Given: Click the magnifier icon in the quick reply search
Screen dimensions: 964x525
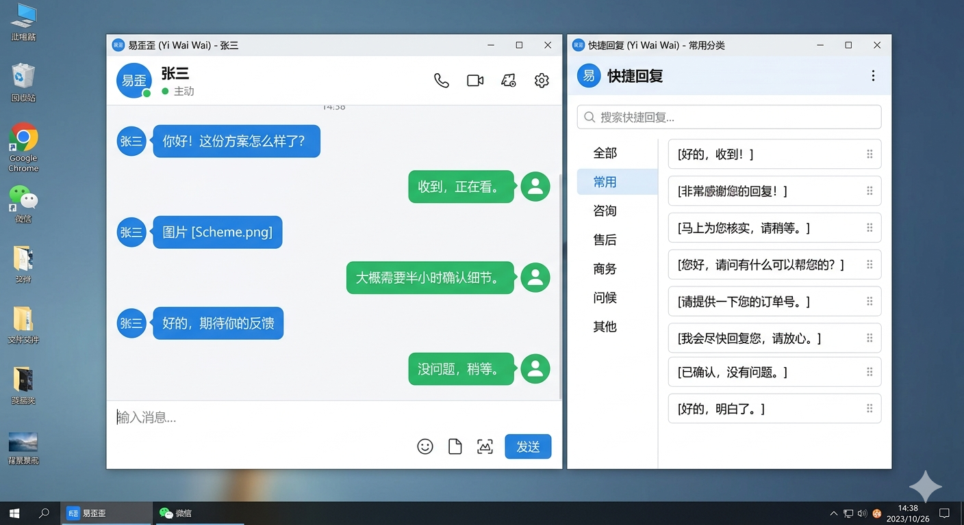Looking at the screenshot, I should tap(589, 117).
